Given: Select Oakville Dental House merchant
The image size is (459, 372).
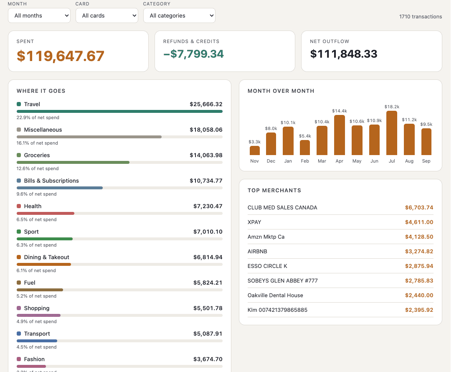Looking at the screenshot, I should point(275,296).
